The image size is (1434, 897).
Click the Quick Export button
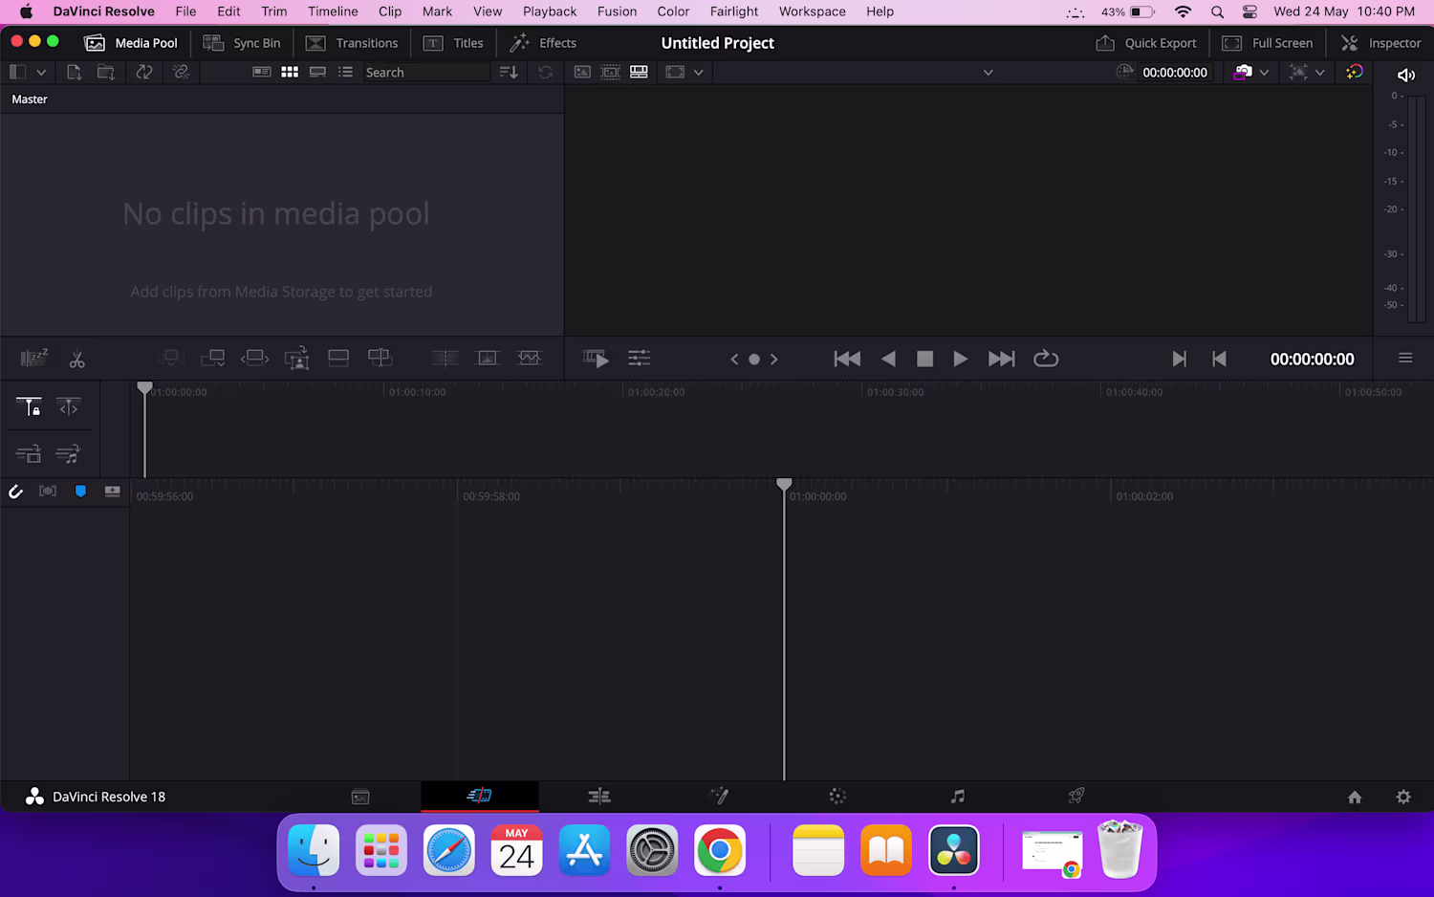1146,43
